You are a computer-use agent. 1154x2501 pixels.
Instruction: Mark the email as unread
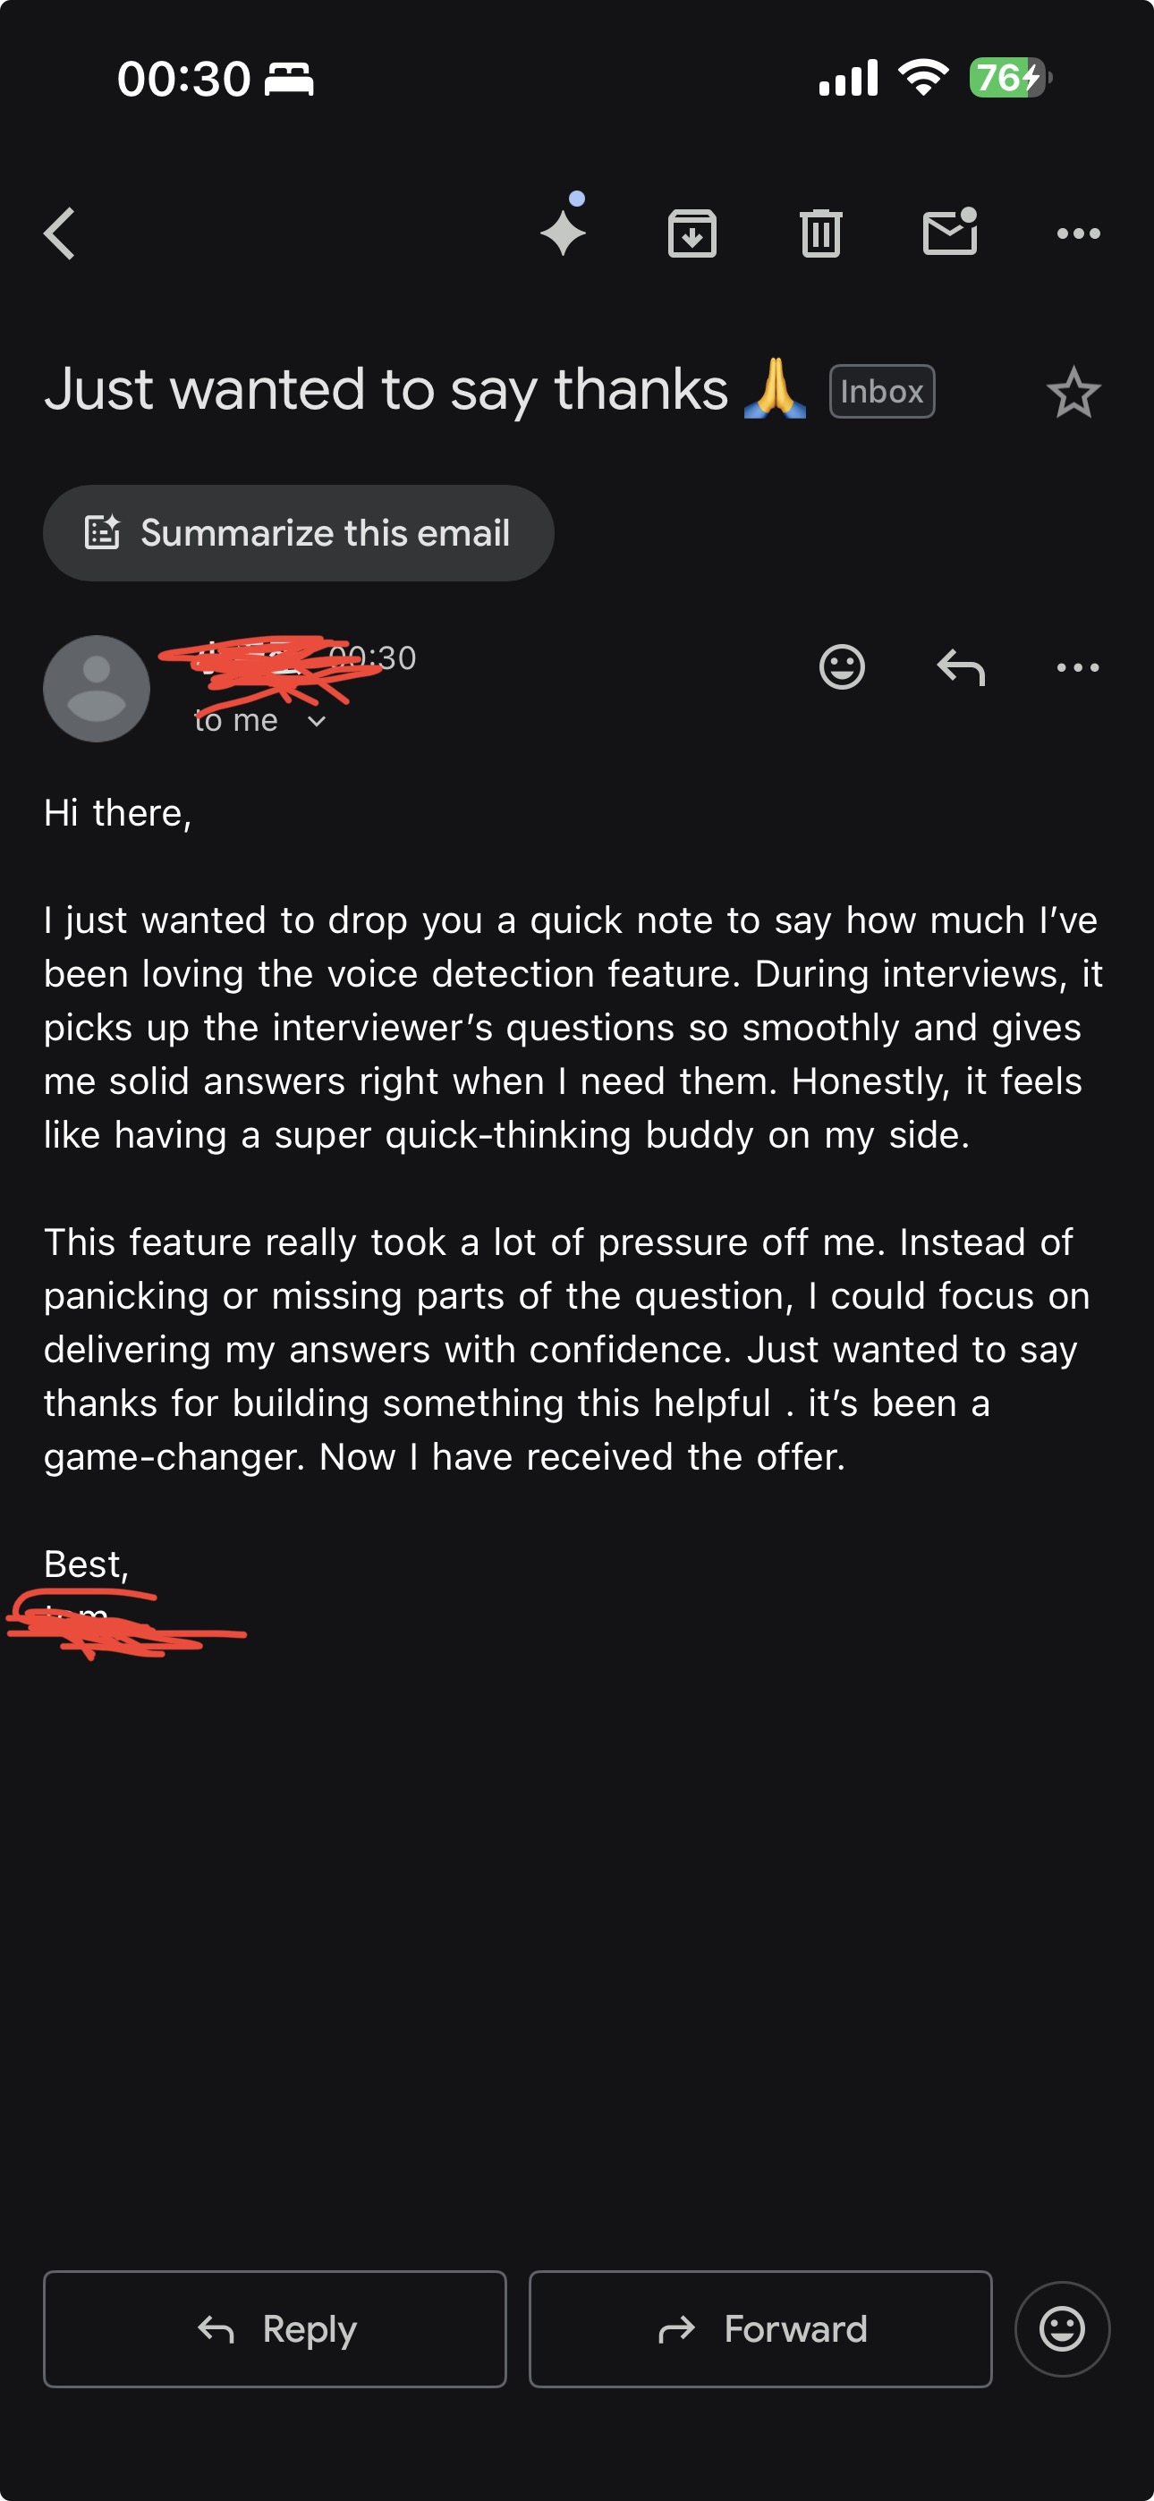949,232
